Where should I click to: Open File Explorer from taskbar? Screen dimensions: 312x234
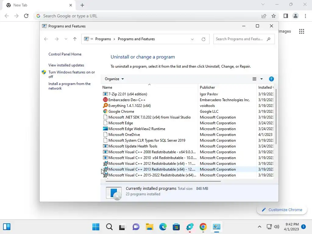149,227
